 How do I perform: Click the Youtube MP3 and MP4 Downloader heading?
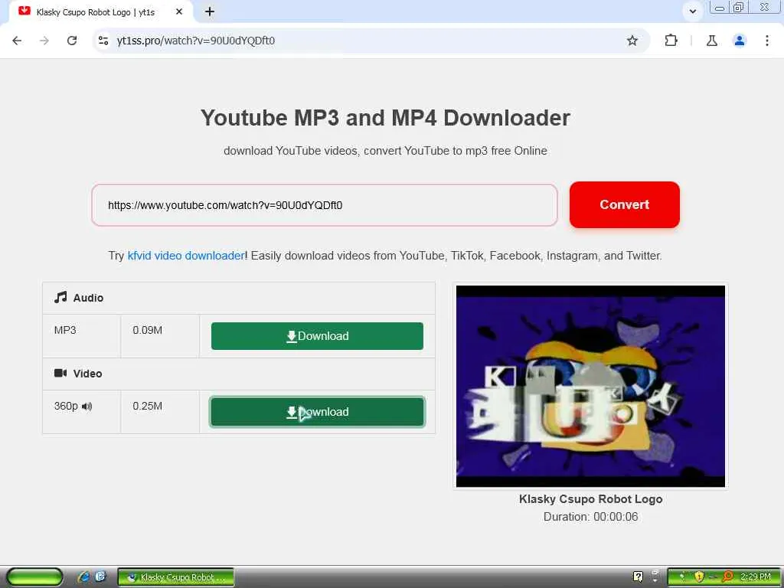(x=386, y=118)
